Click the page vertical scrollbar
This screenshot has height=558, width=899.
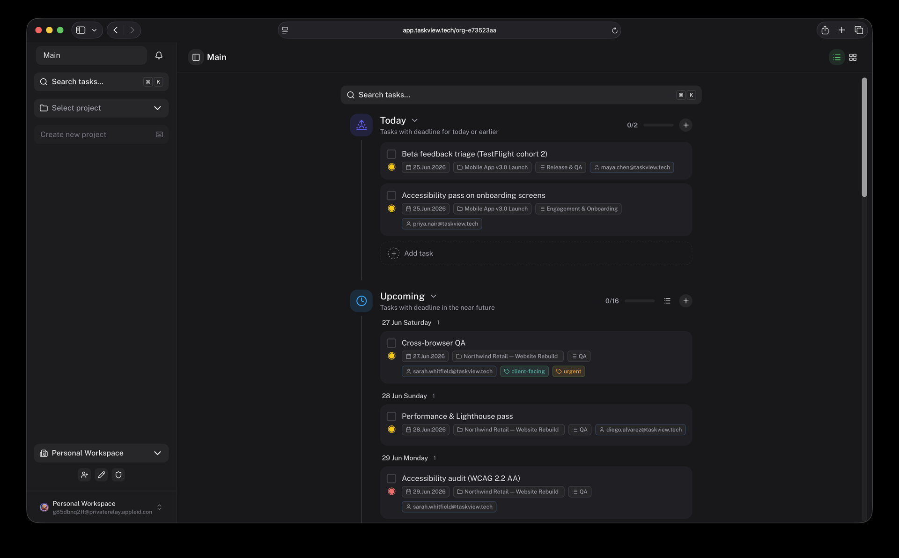tap(864, 137)
